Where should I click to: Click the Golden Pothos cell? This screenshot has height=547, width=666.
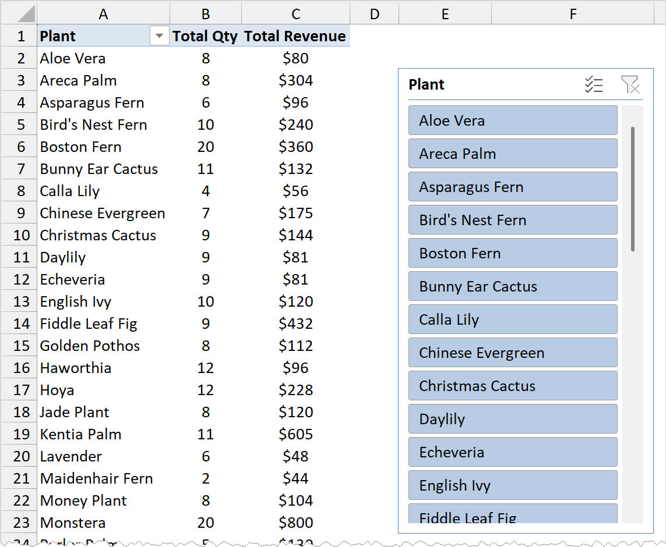point(103,346)
